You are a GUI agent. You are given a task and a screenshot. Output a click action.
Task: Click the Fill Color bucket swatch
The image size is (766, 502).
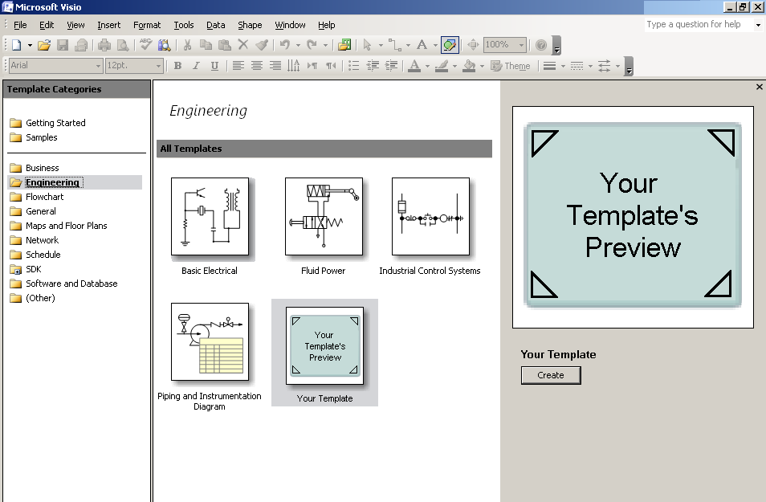click(469, 66)
